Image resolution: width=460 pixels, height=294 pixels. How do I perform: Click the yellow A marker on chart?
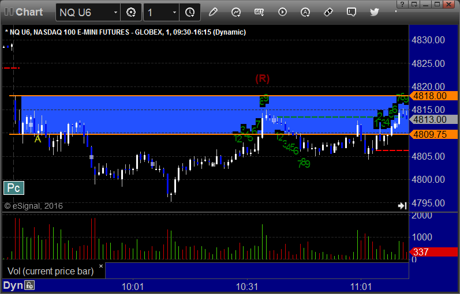[38, 139]
